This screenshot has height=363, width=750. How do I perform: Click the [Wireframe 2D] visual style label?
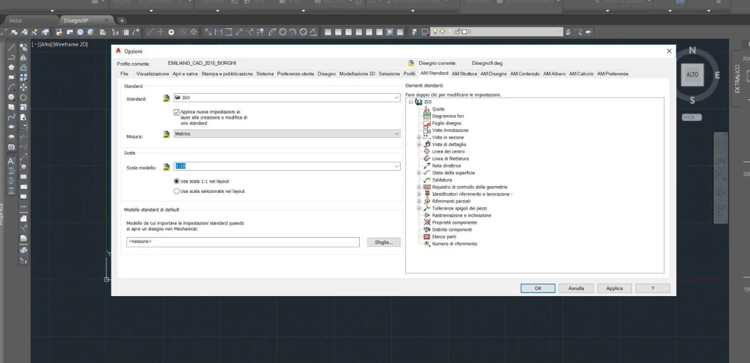[70, 44]
